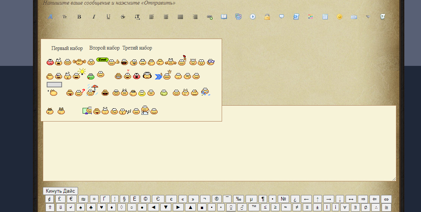Insert a quote using the speech bubble icon
This screenshot has width=421, height=212.
coord(282,17)
